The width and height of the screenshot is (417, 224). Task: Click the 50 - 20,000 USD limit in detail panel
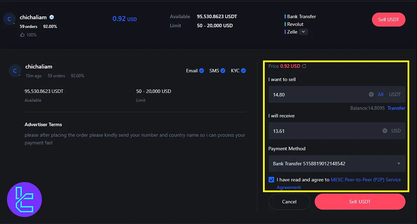[154, 91]
